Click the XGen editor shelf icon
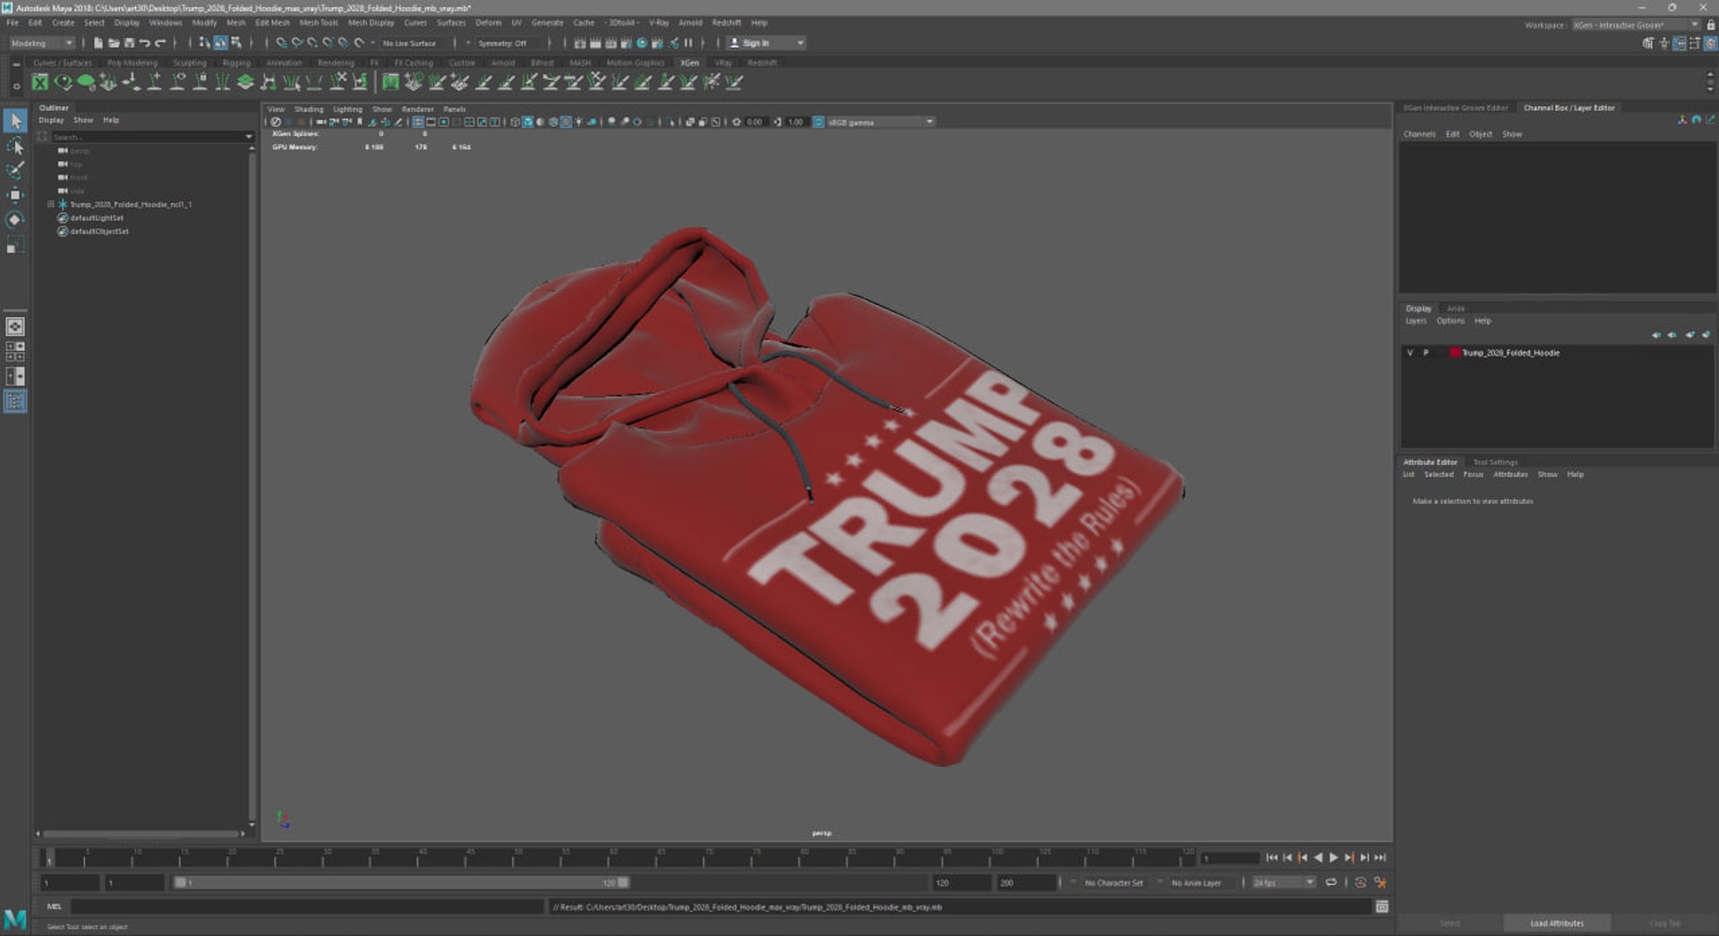 [40, 82]
